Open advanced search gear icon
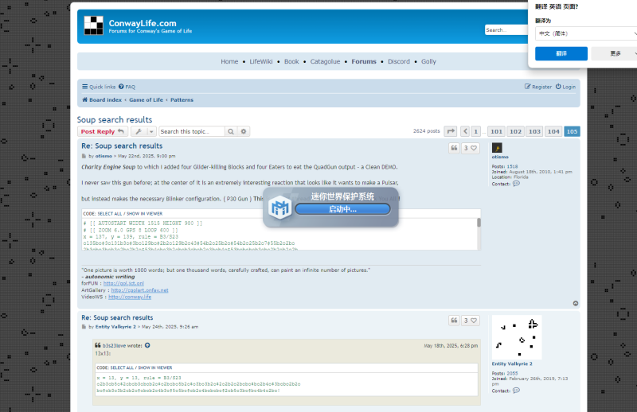Image resolution: width=637 pixels, height=412 pixels. (244, 131)
